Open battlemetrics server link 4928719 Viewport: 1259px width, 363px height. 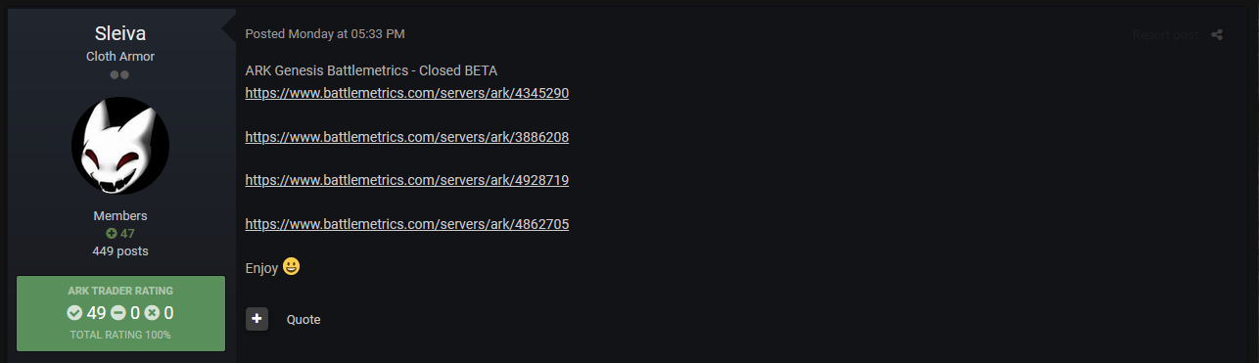pos(407,180)
